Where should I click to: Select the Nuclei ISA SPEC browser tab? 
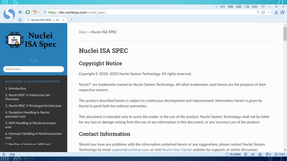point(43,20)
